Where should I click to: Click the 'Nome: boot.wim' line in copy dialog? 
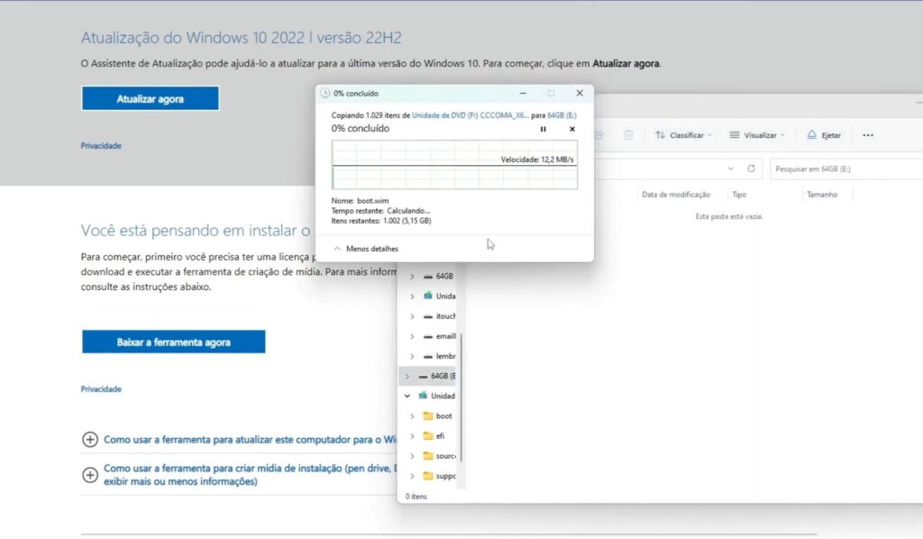[x=360, y=201]
